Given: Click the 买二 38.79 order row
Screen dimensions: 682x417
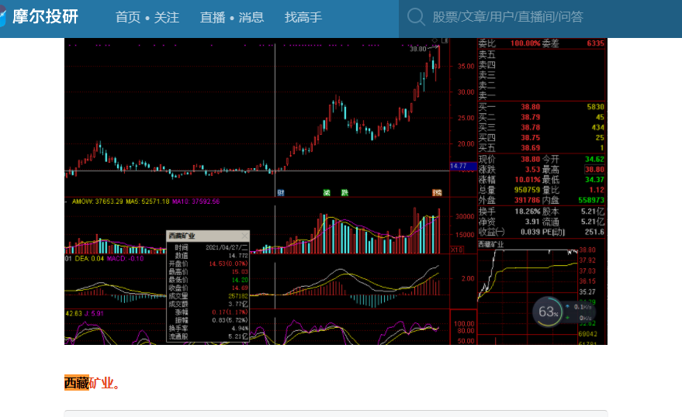Looking at the screenshot, I should 541,117.
